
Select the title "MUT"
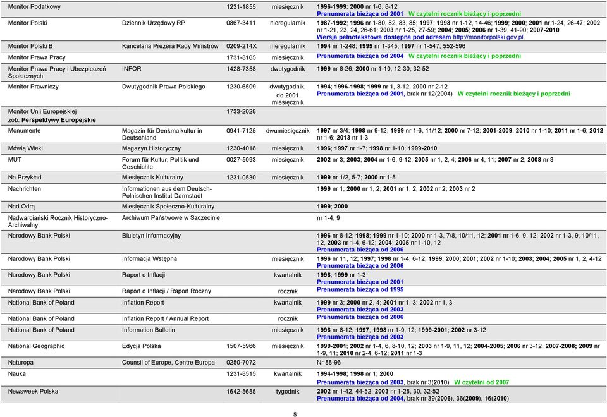click(x=15, y=159)
